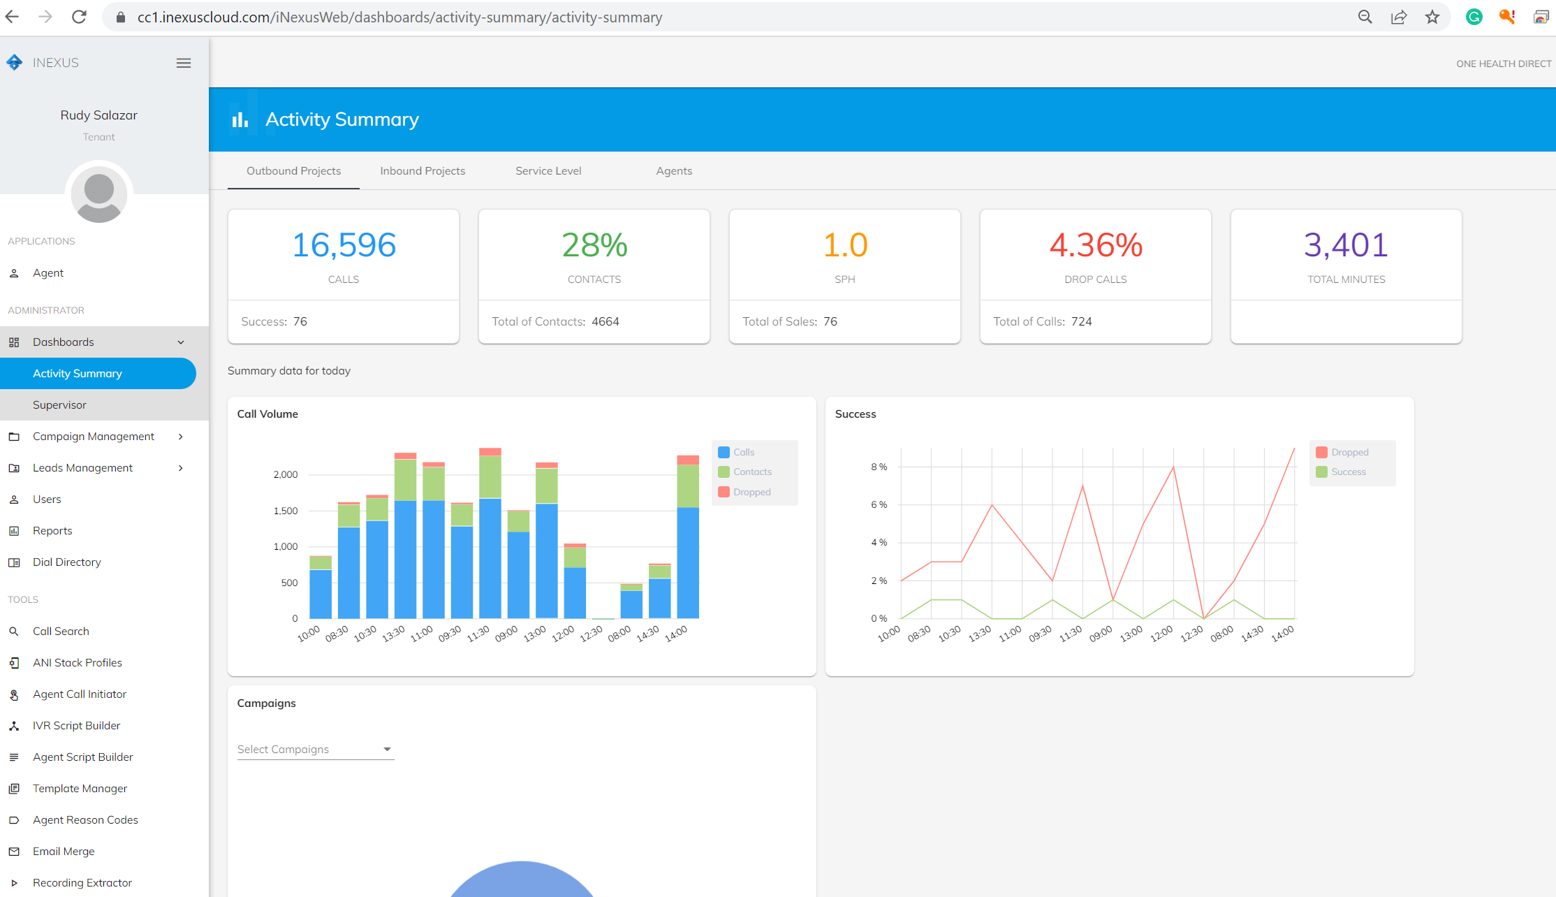The height and width of the screenshot is (897, 1556).
Task: Open the Dial Directory
Action: tap(66, 562)
